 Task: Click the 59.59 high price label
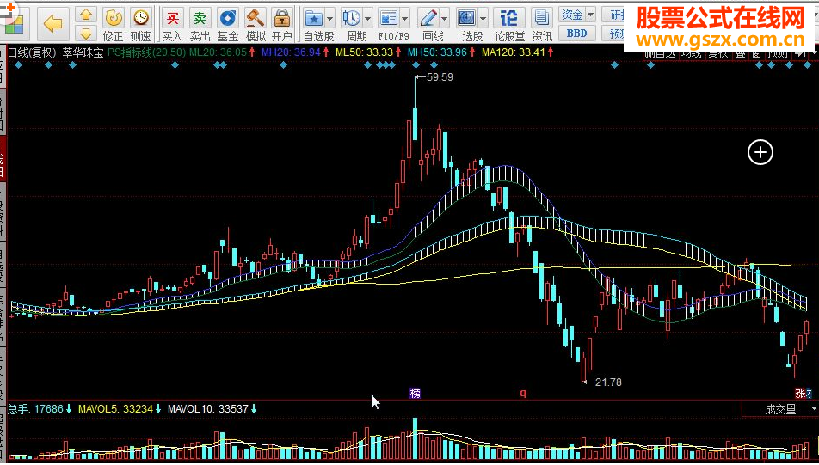coord(440,77)
